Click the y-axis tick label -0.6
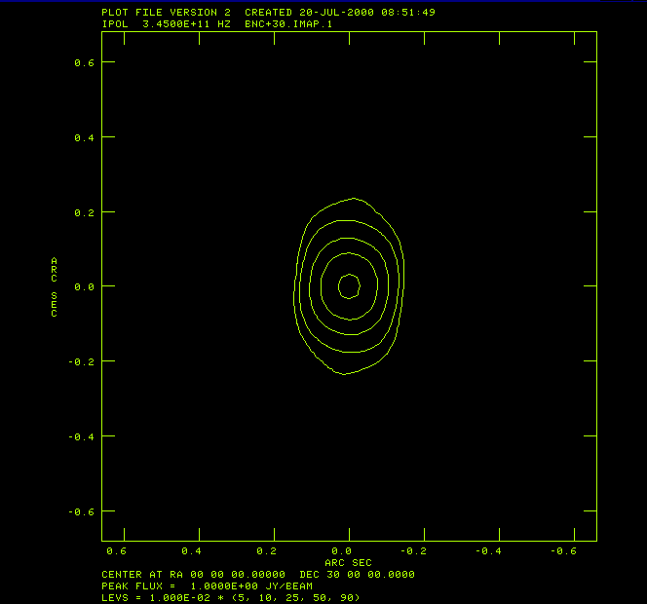Image resolution: width=647 pixels, height=604 pixels. 81,512
